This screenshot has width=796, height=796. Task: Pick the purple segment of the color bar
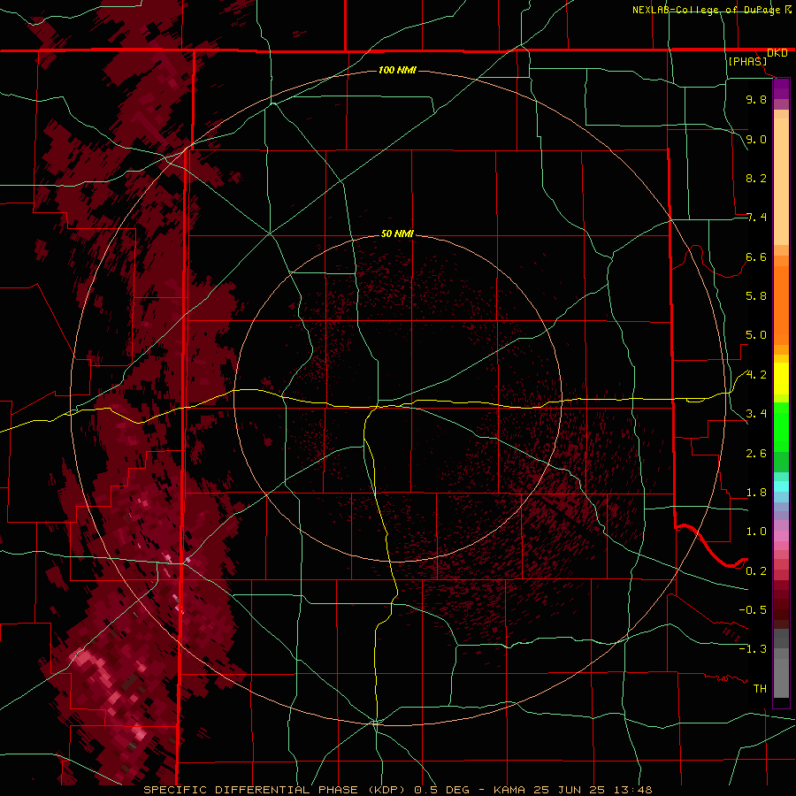[781, 88]
